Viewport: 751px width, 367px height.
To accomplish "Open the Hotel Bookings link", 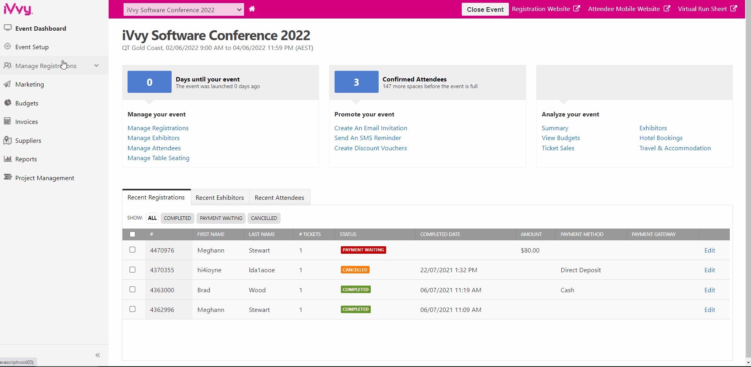I will click(661, 138).
